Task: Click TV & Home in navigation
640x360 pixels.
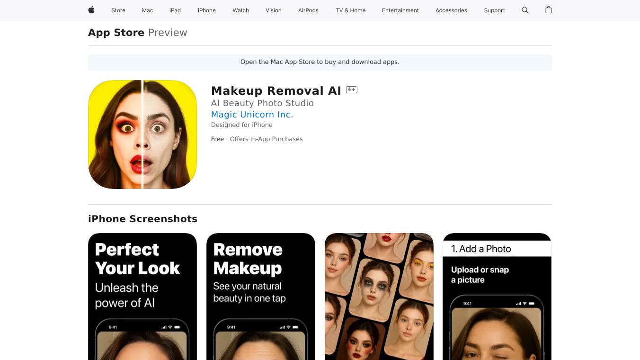Action: click(351, 10)
